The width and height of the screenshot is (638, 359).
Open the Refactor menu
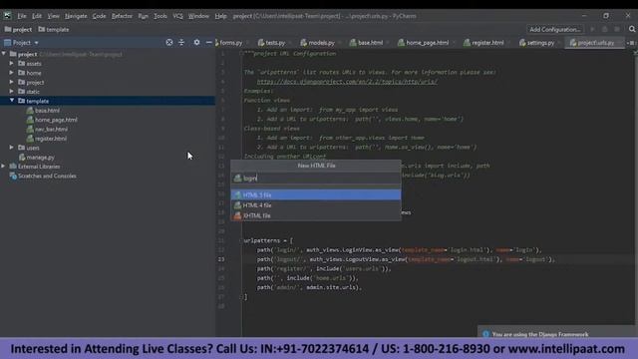pyautogui.click(x=122, y=16)
